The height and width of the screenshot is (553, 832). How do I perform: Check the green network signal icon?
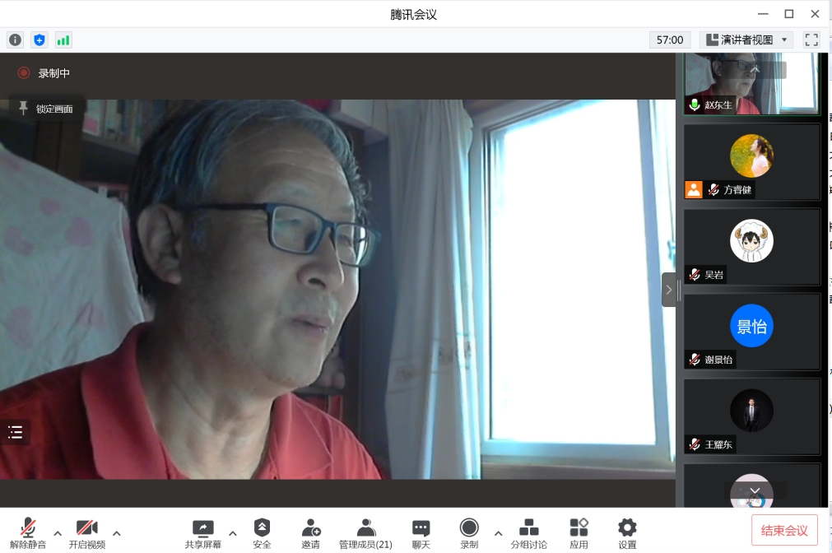click(x=63, y=39)
